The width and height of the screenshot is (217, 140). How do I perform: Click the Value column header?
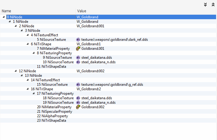tap(82, 11)
